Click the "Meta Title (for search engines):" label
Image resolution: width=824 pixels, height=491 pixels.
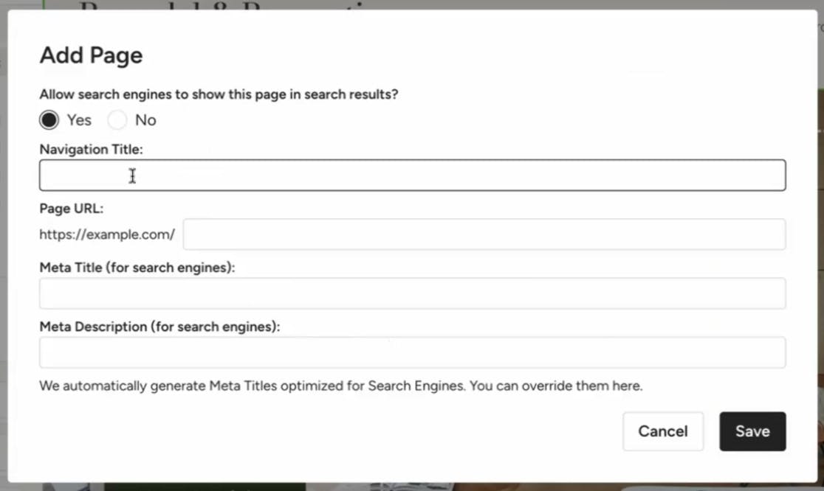coord(137,268)
